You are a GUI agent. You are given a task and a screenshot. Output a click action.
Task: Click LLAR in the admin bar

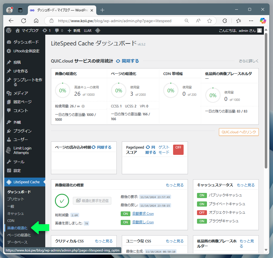(x=88, y=31)
